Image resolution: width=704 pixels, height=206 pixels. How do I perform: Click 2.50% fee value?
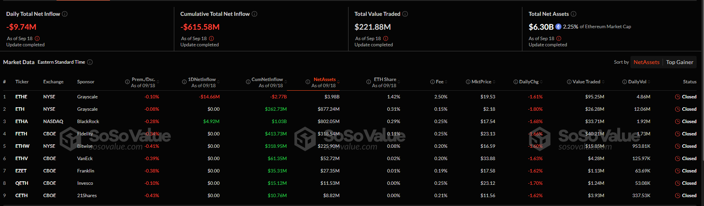point(441,97)
